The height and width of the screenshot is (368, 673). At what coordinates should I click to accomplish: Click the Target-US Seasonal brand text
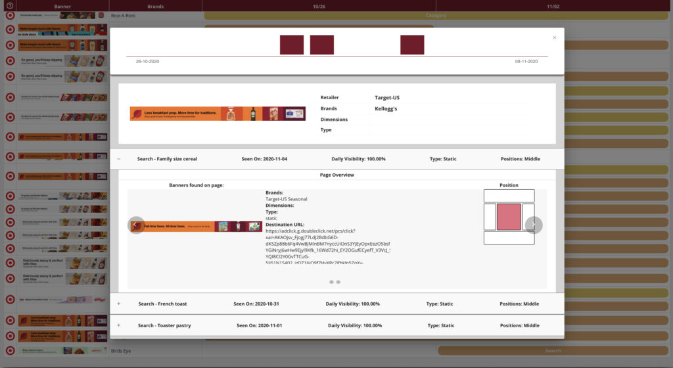(x=287, y=199)
